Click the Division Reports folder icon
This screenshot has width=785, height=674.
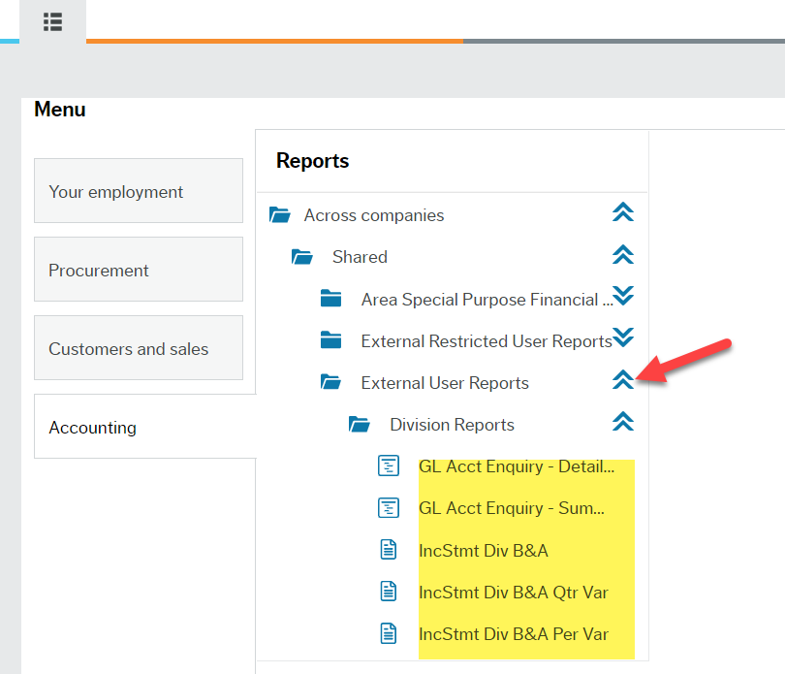[360, 424]
